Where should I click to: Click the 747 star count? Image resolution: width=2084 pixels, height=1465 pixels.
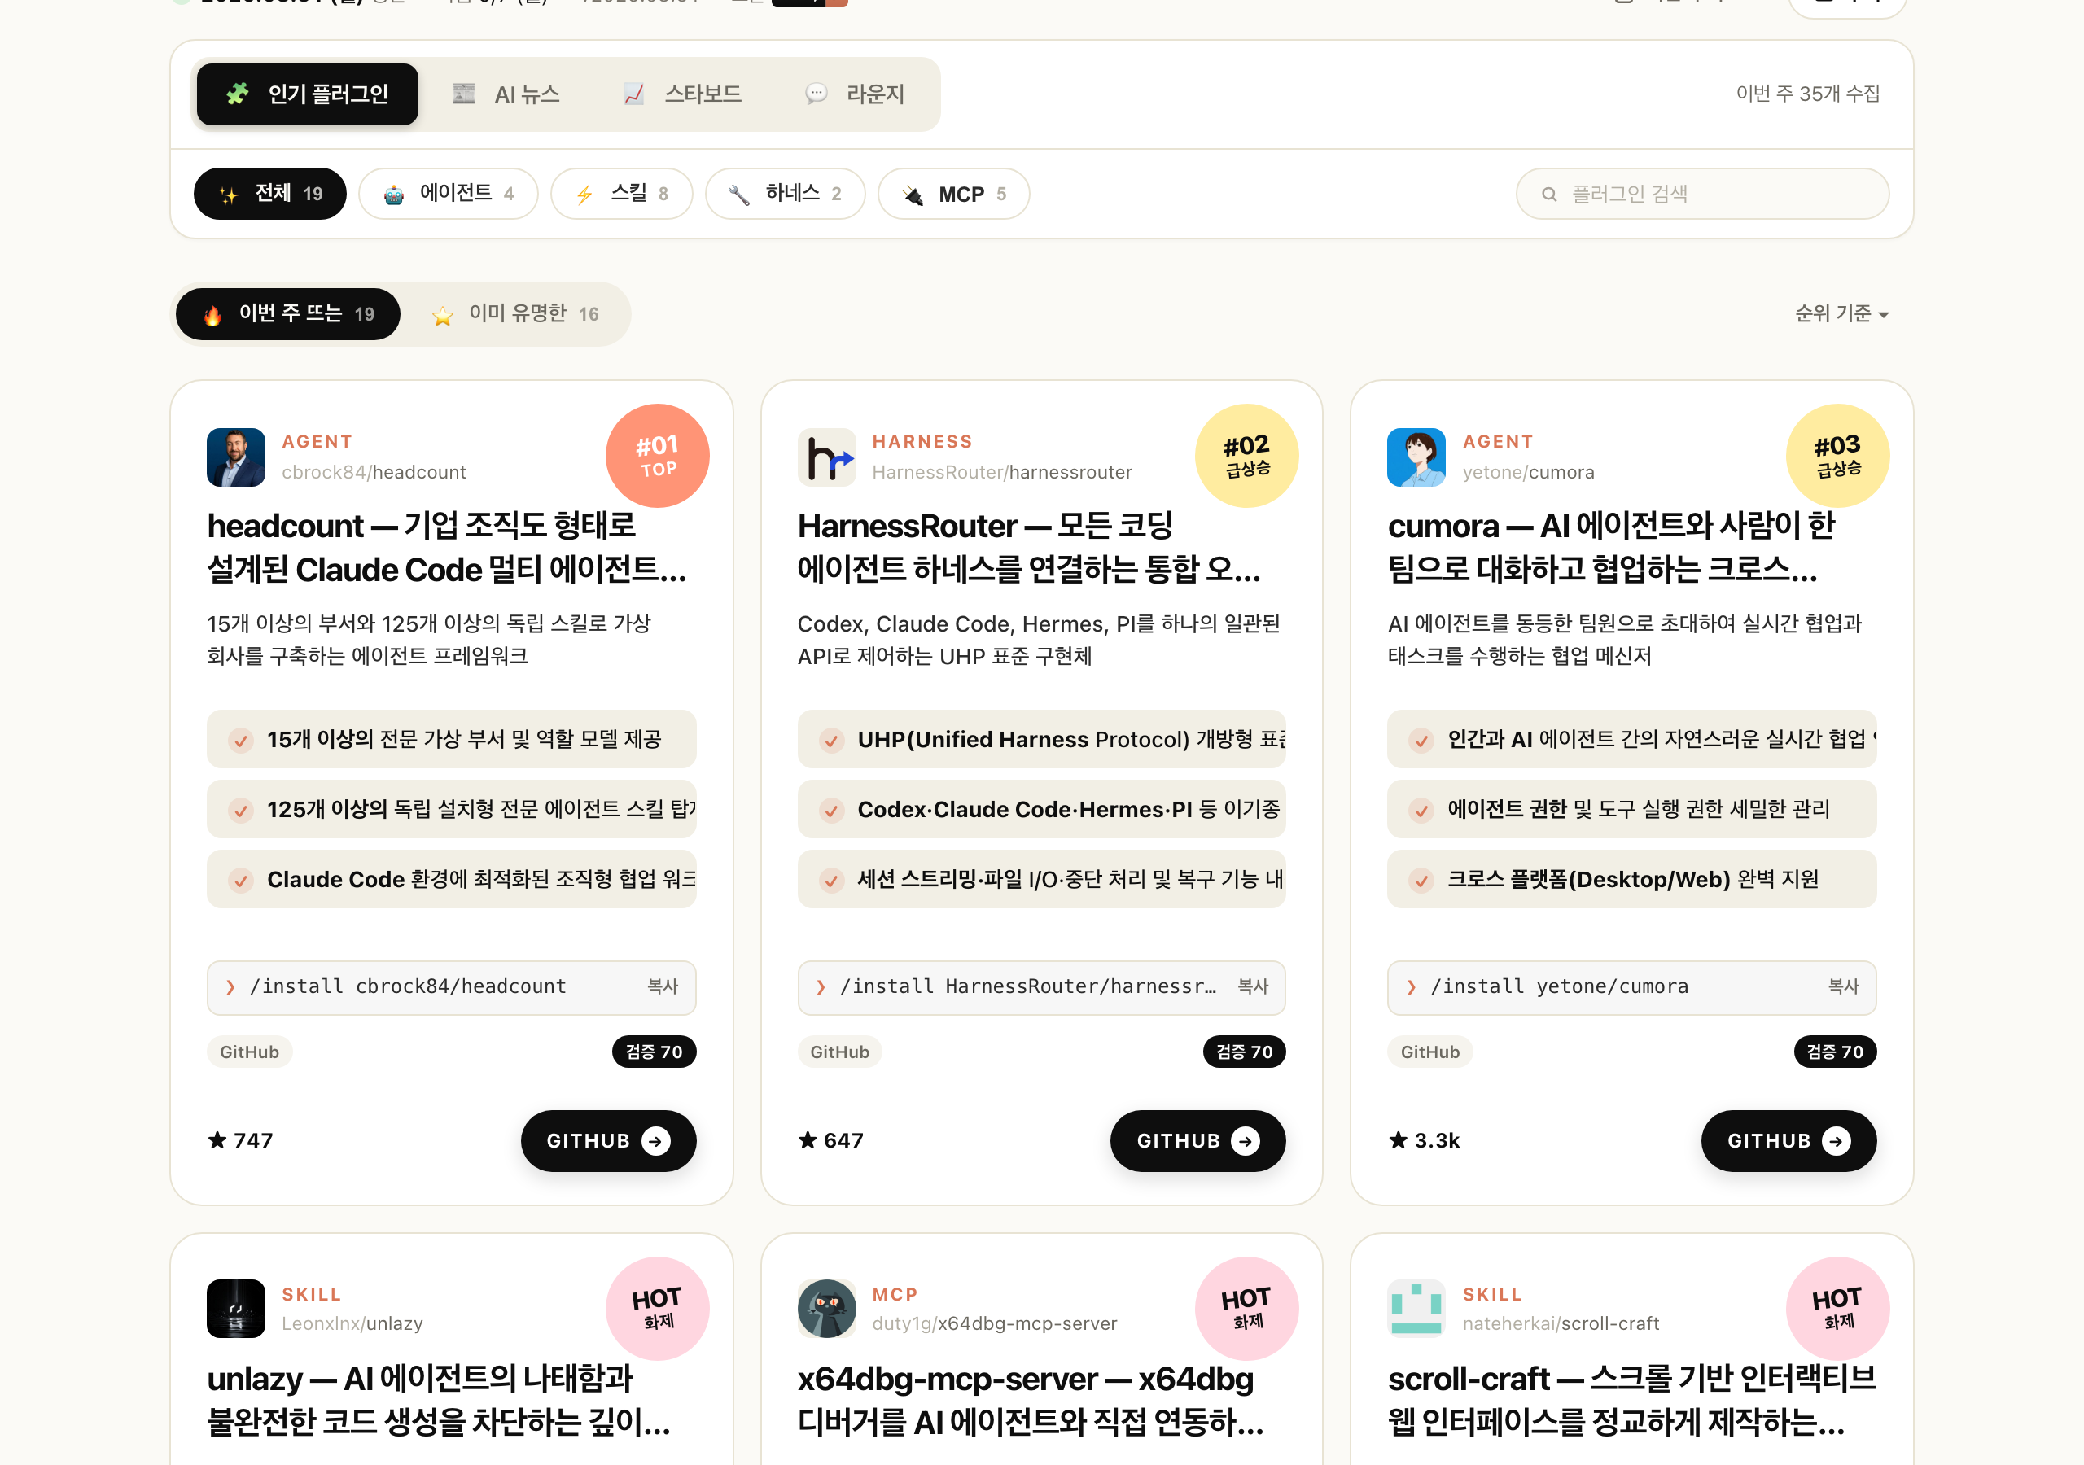[240, 1141]
